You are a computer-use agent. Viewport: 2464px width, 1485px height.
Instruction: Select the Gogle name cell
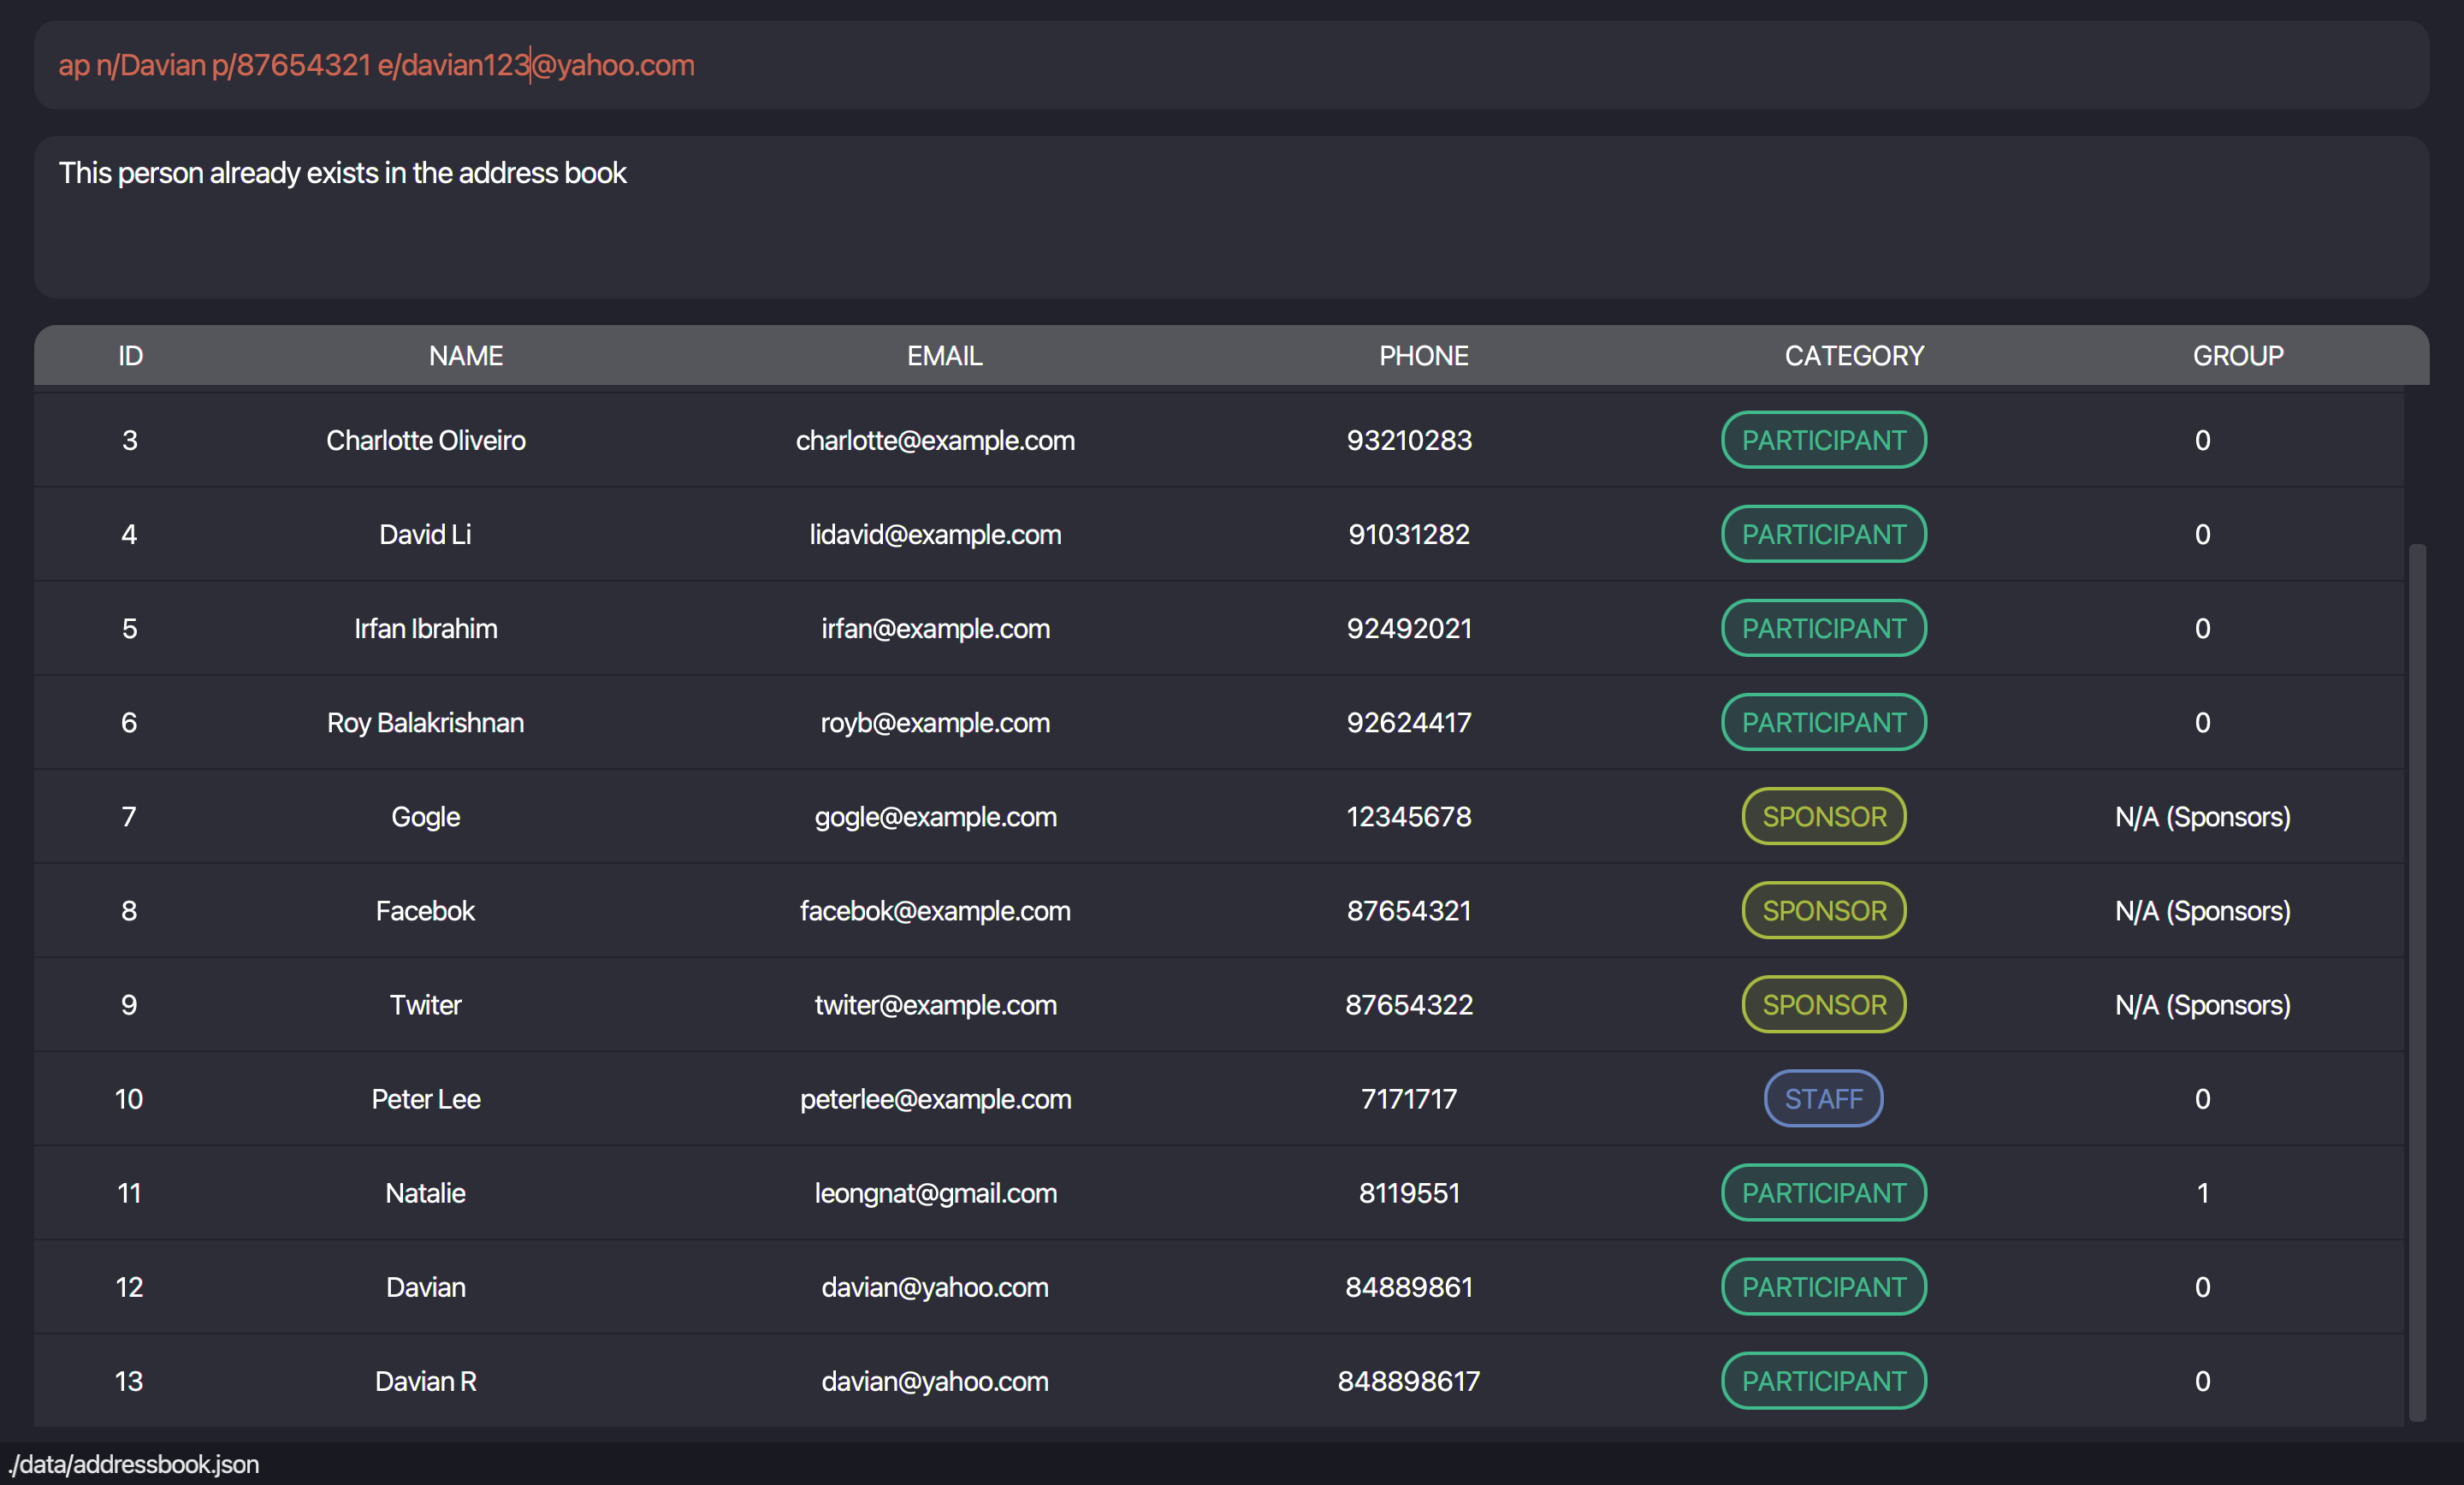tap(426, 816)
